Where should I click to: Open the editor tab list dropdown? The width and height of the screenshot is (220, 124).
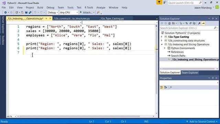[157, 19]
